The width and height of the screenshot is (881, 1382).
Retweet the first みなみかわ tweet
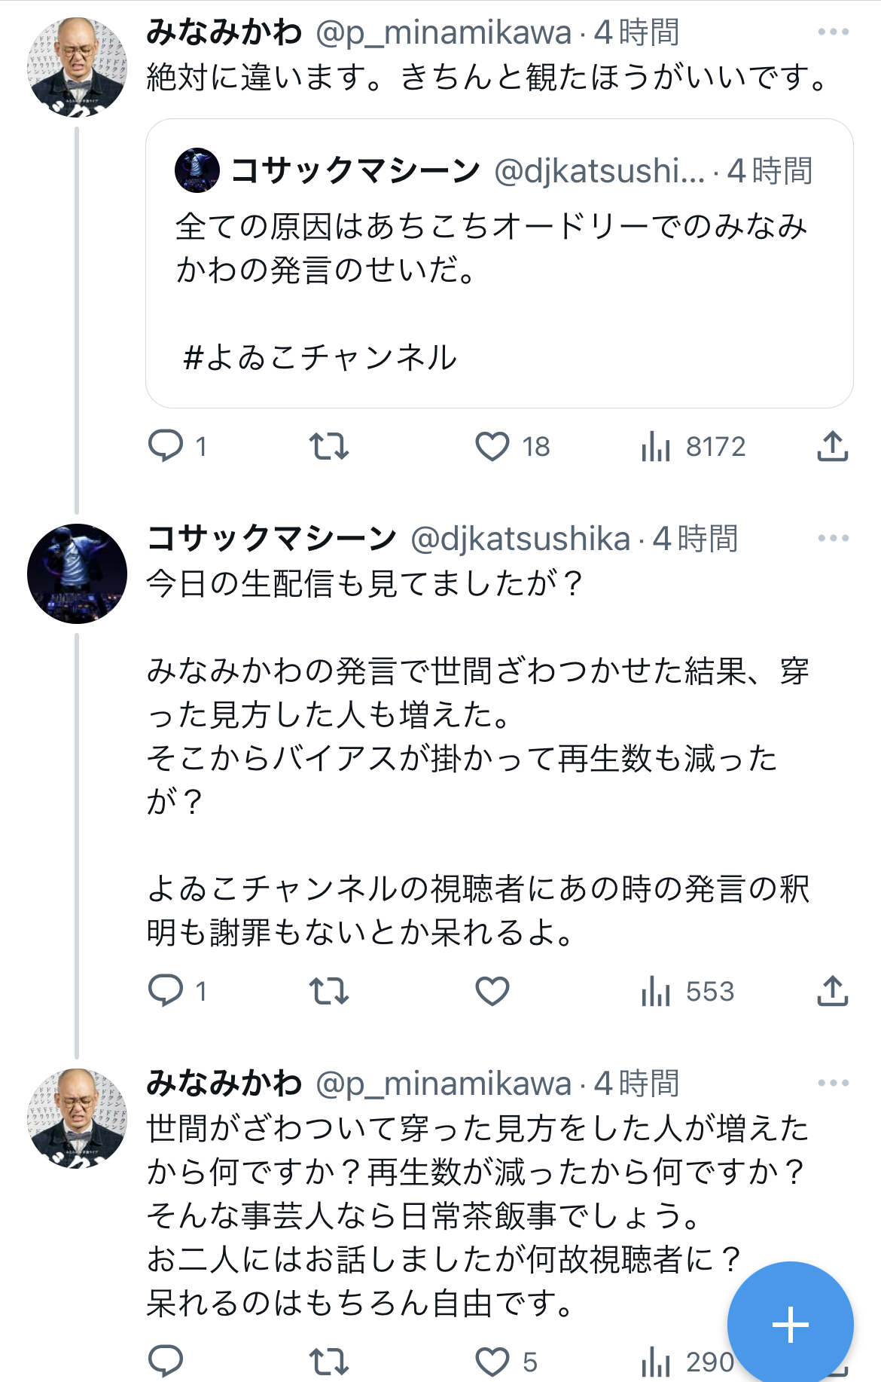coord(329,446)
